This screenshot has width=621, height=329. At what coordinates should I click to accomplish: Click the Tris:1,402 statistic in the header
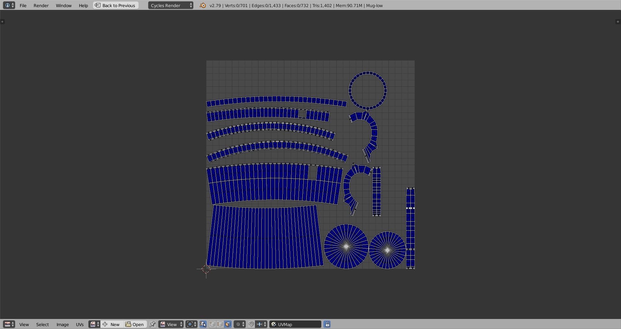(322, 5)
